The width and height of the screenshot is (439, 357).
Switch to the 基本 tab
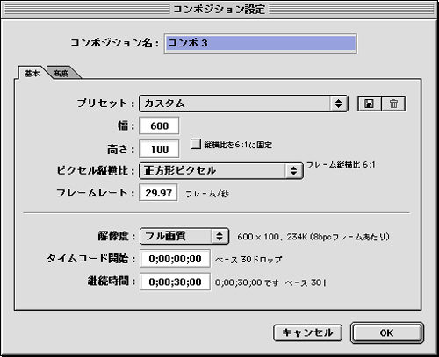[x=32, y=73]
